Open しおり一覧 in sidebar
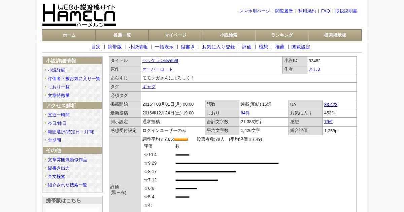 tap(59, 87)
